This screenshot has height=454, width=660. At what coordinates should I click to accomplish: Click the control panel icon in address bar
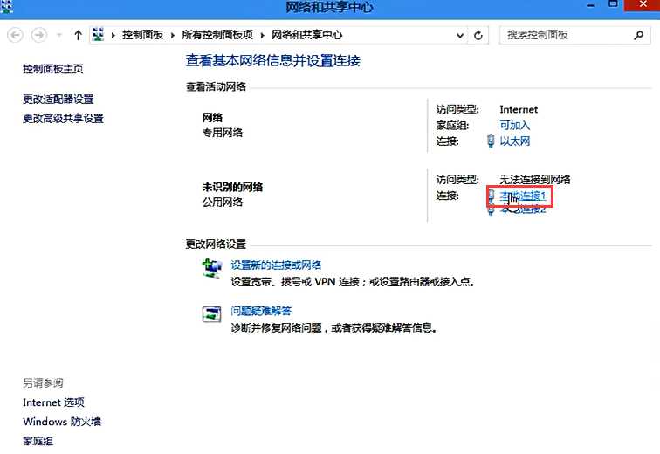coord(98,35)
